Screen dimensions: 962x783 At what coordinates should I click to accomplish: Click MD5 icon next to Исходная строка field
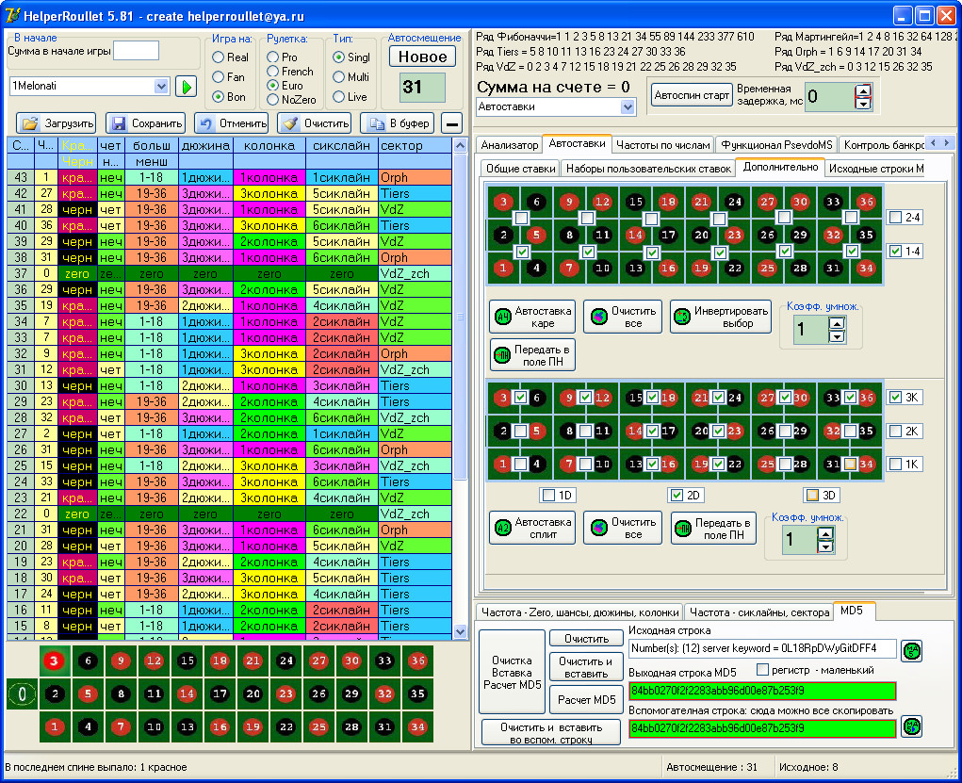tap(911, 650)
